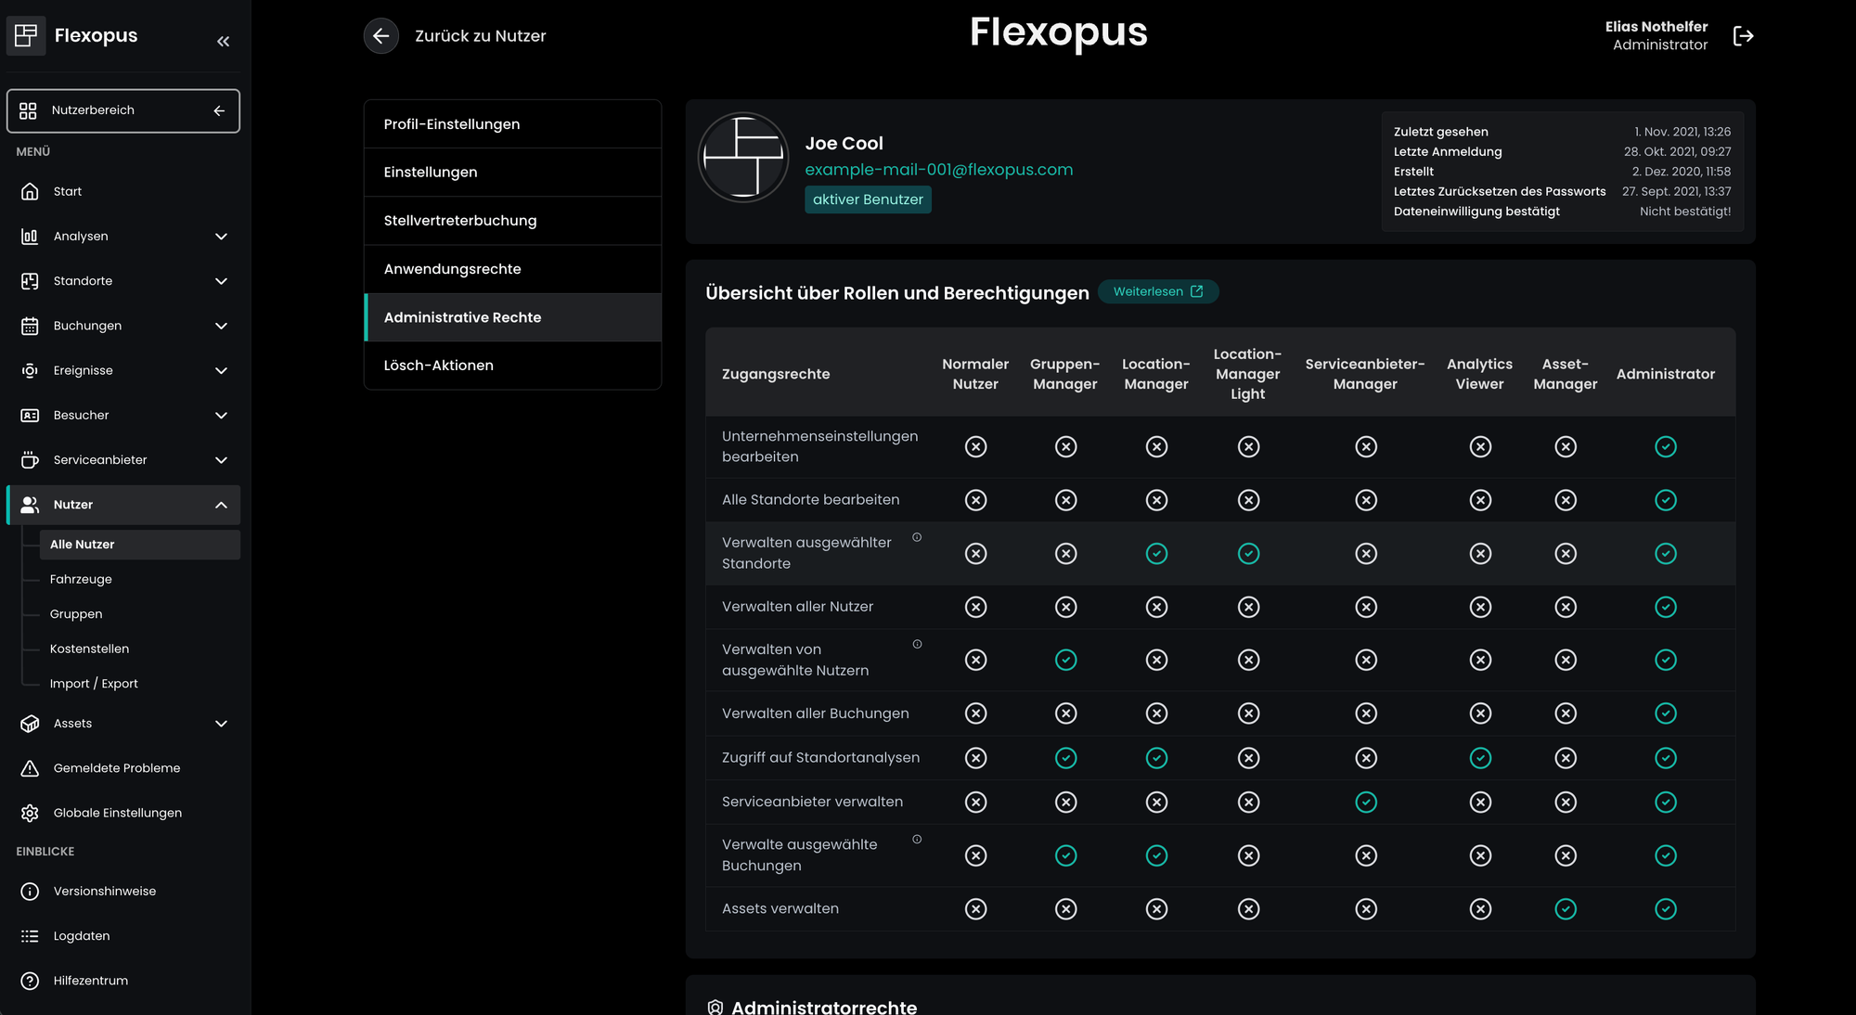Screen dimensions: 1856x1015
Task: Expand the Buchungen submenu chevron
Action: pos(221,326)
